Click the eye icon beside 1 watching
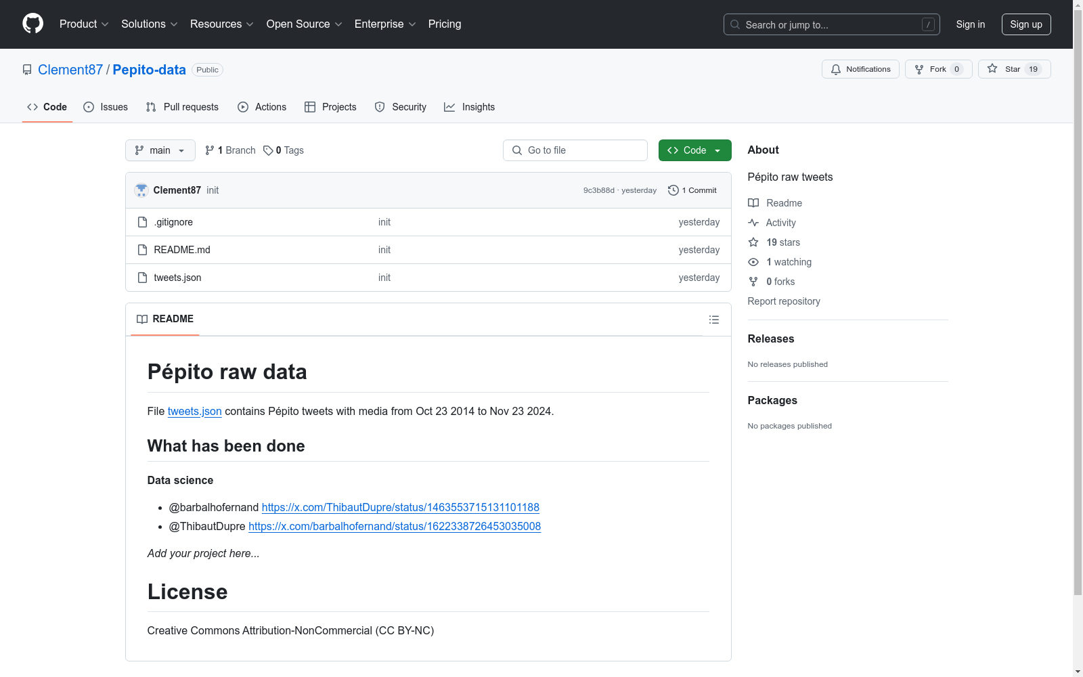This screenshot has width=1083, height=677. (x=753, y=262)
